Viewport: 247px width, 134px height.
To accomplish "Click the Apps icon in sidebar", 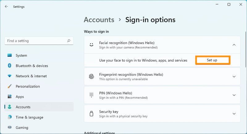I will tap(10, 96).
